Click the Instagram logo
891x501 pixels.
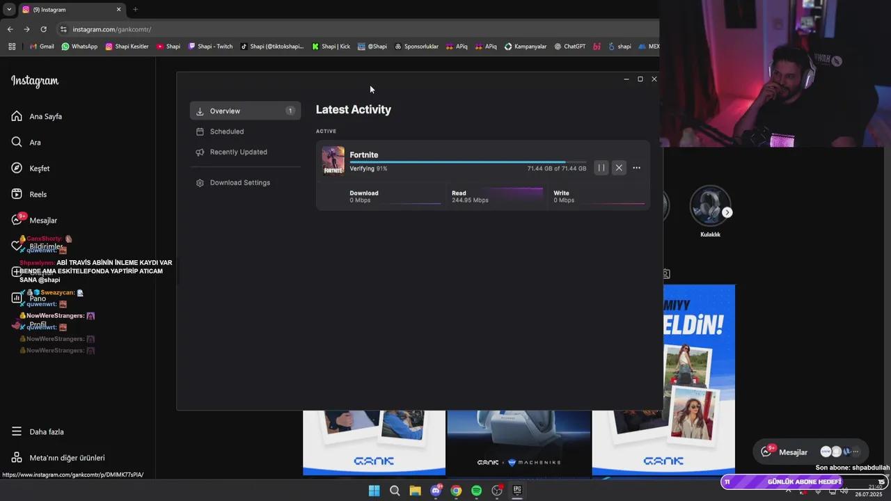click(x=35, y=81)
